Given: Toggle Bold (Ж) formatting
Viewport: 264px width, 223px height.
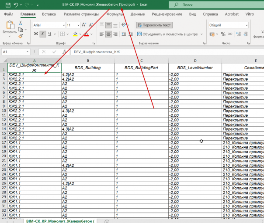Looking at the screenshot, I should (x=36, y=34).
